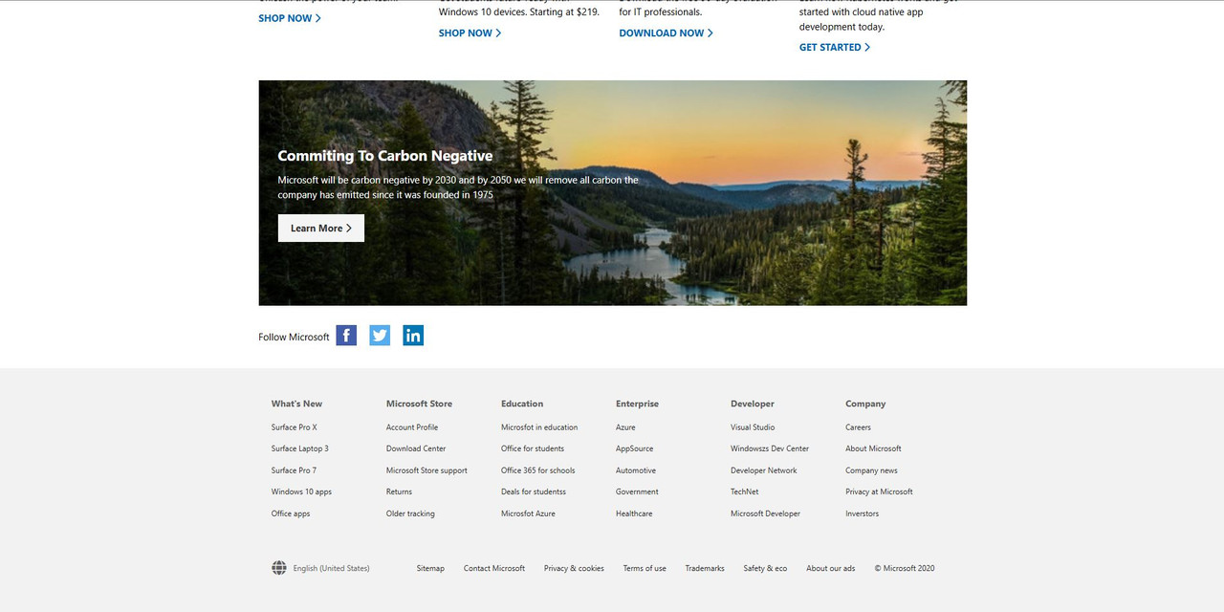Open Microsoft Azure under Education

528,514
